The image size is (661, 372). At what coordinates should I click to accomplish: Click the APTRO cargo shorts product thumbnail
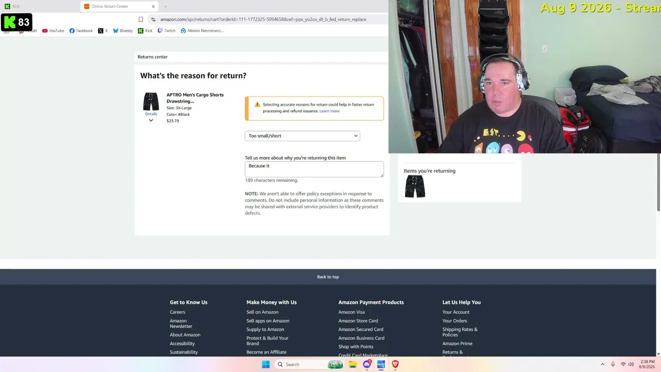pyautogui.click(x=151, y=101)
